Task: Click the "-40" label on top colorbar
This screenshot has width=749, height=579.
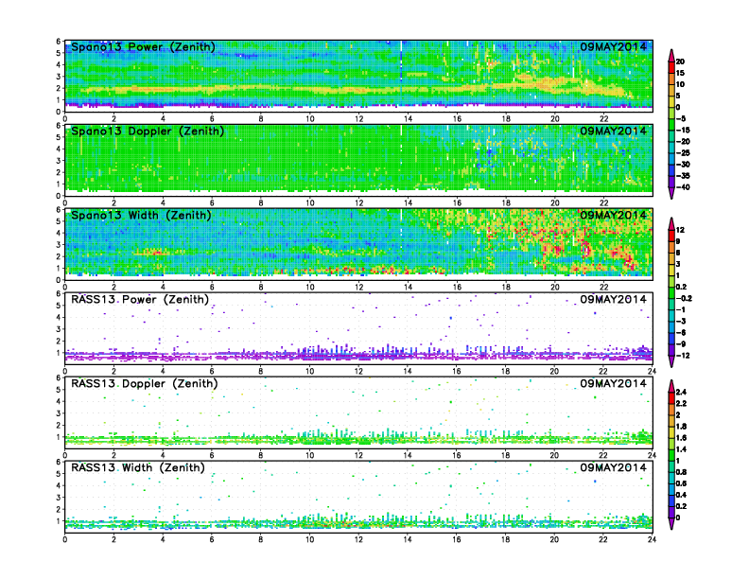Action: [683, 187]
